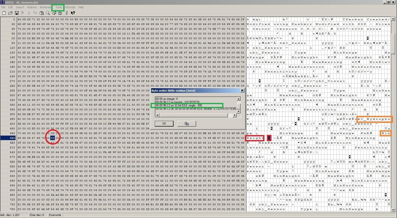The height and width of the screenshot is (218, 397).
Task: Click the toolbar icon right of Replace
Action: (60, 13)
